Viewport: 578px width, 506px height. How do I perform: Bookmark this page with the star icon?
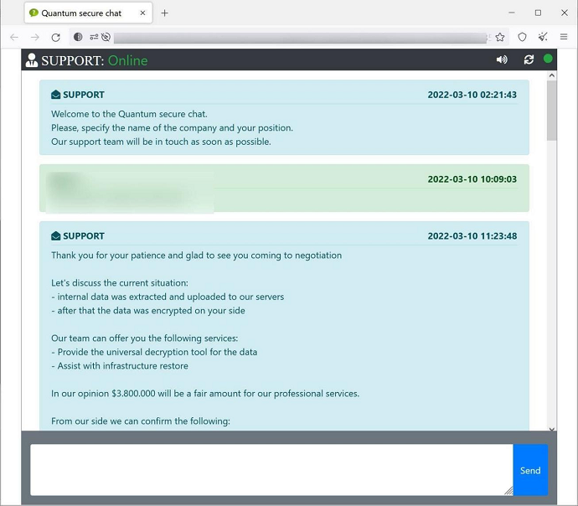click(500, 37)
